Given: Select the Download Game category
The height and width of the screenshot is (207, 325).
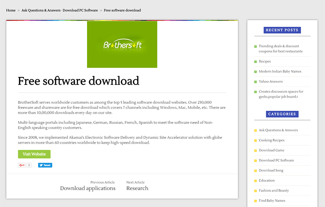Looking at the screenshot, I should tap(271, 150).
